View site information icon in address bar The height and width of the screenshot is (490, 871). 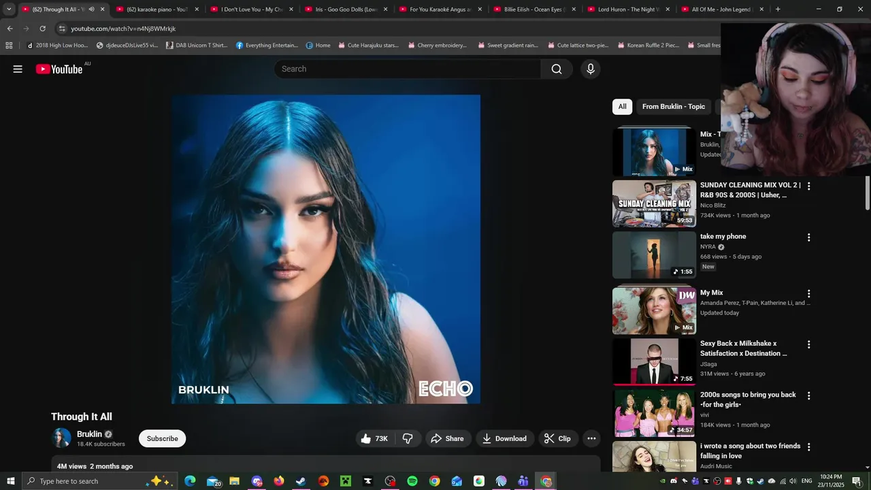62,29
